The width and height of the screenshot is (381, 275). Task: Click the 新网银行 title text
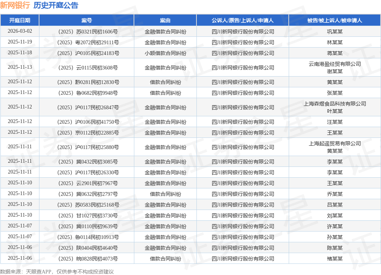tap(15, 5)
